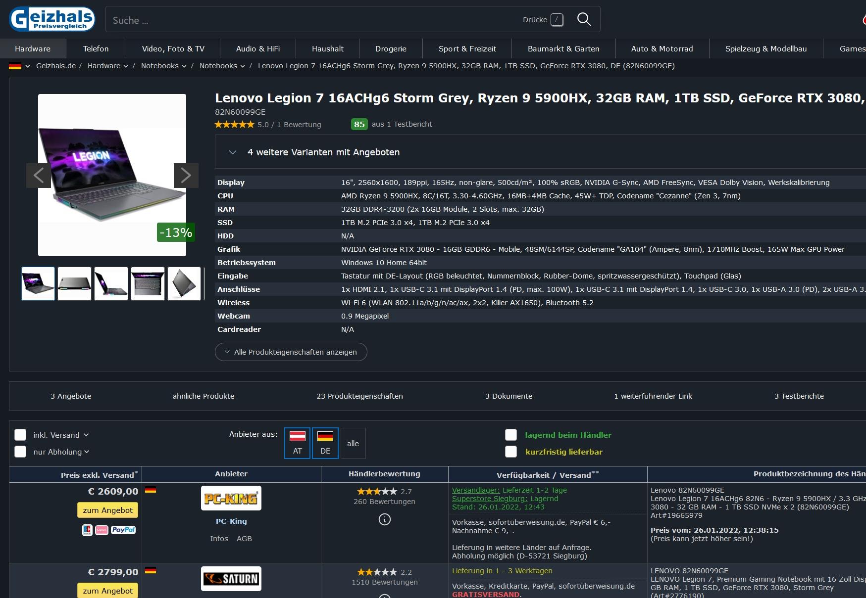Click the PC-King info circle icon
Screen dimensions: 866x598
point(384,519)
